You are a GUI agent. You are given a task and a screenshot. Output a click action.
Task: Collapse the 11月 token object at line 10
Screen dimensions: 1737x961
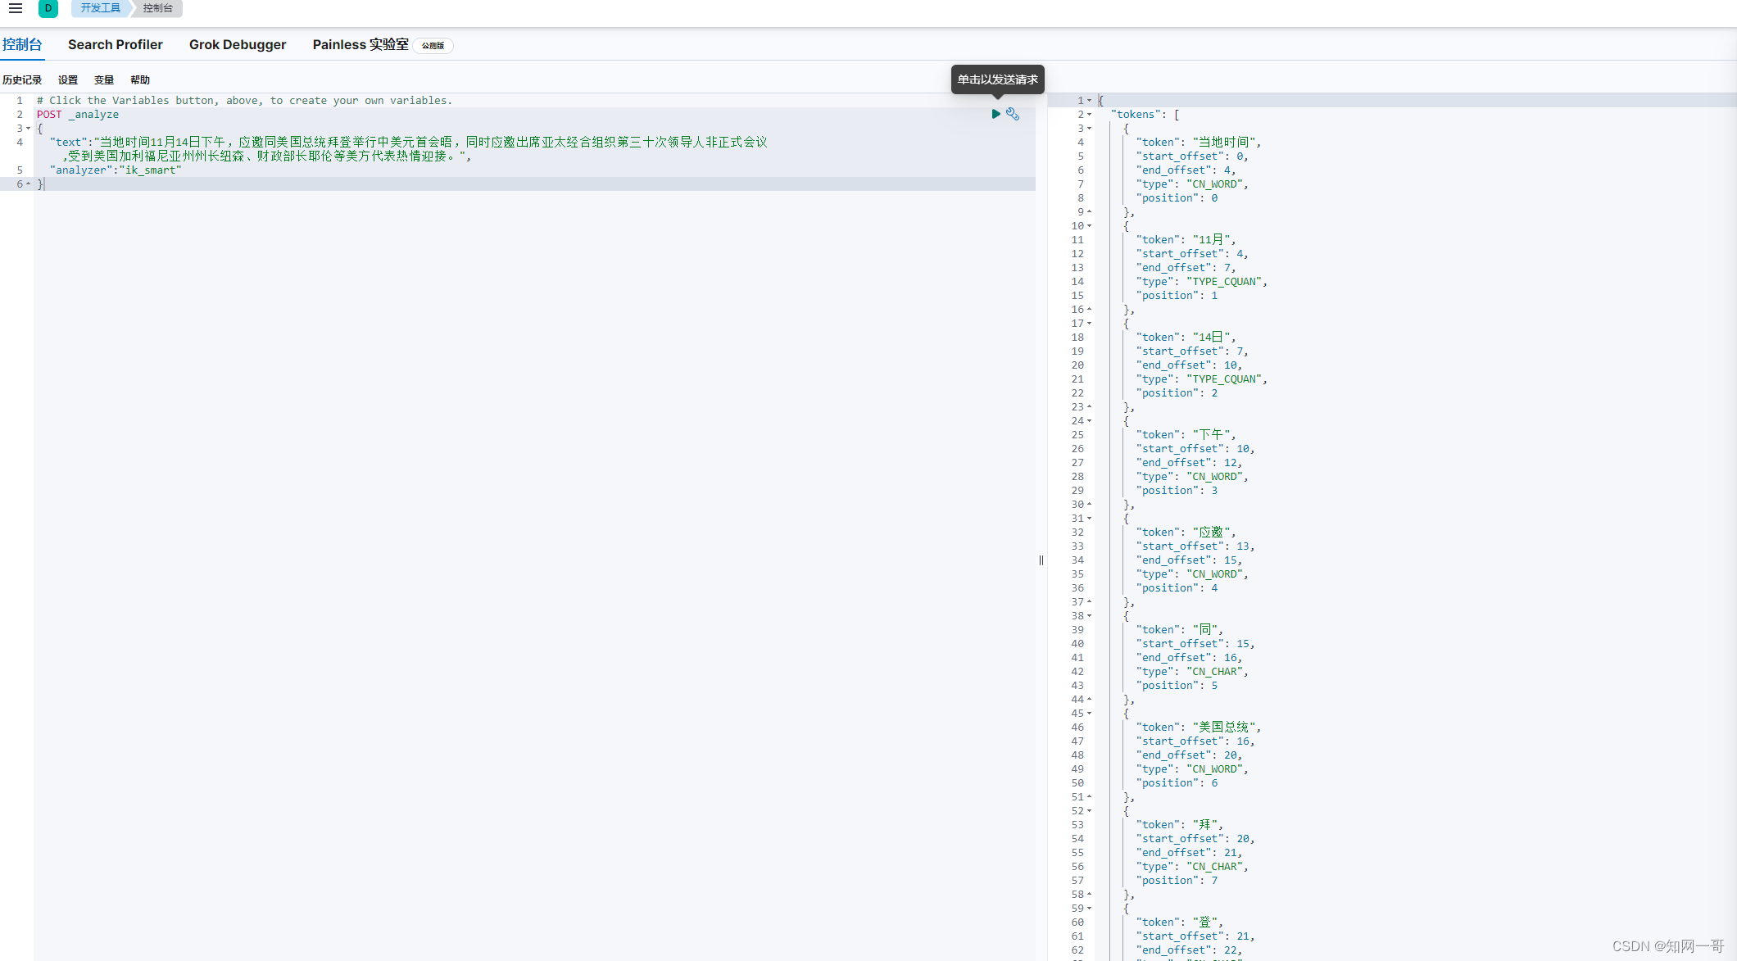pyautogui.click(x=1090, y=226)
